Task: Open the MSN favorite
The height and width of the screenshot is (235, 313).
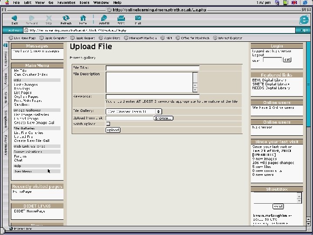Action: [166, 38]
